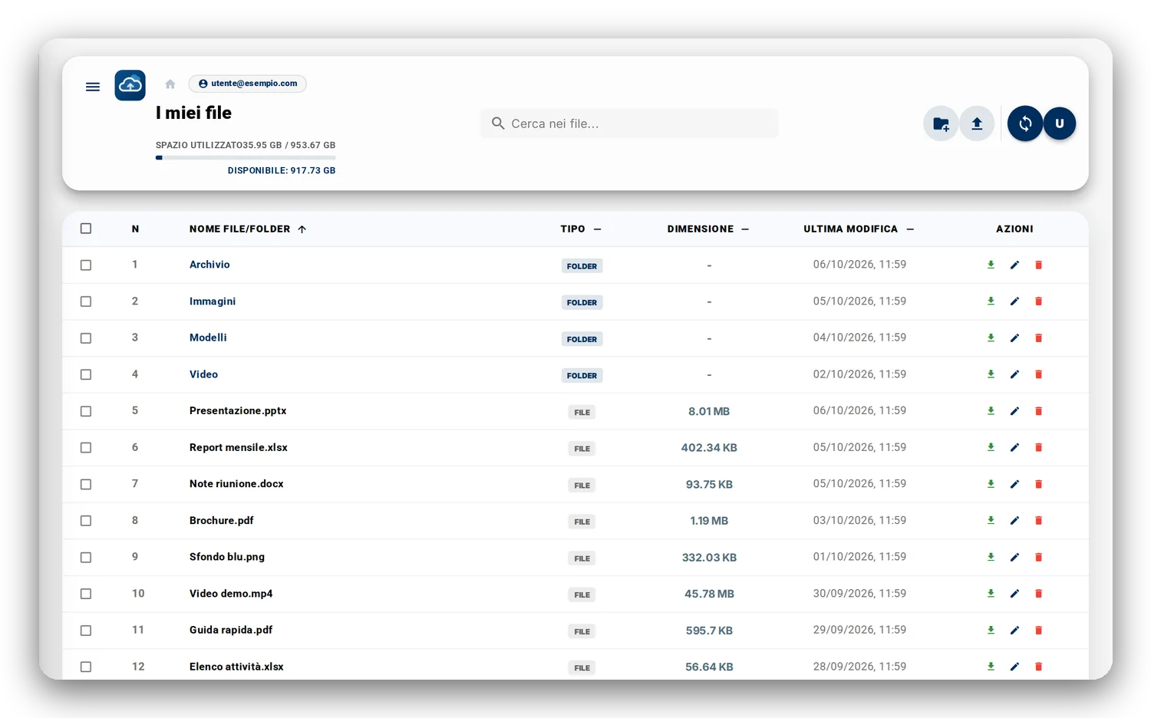Edit Sfondo blu.png name
This screenshot has width=1151, height=718.
(x=1014, y=557)
